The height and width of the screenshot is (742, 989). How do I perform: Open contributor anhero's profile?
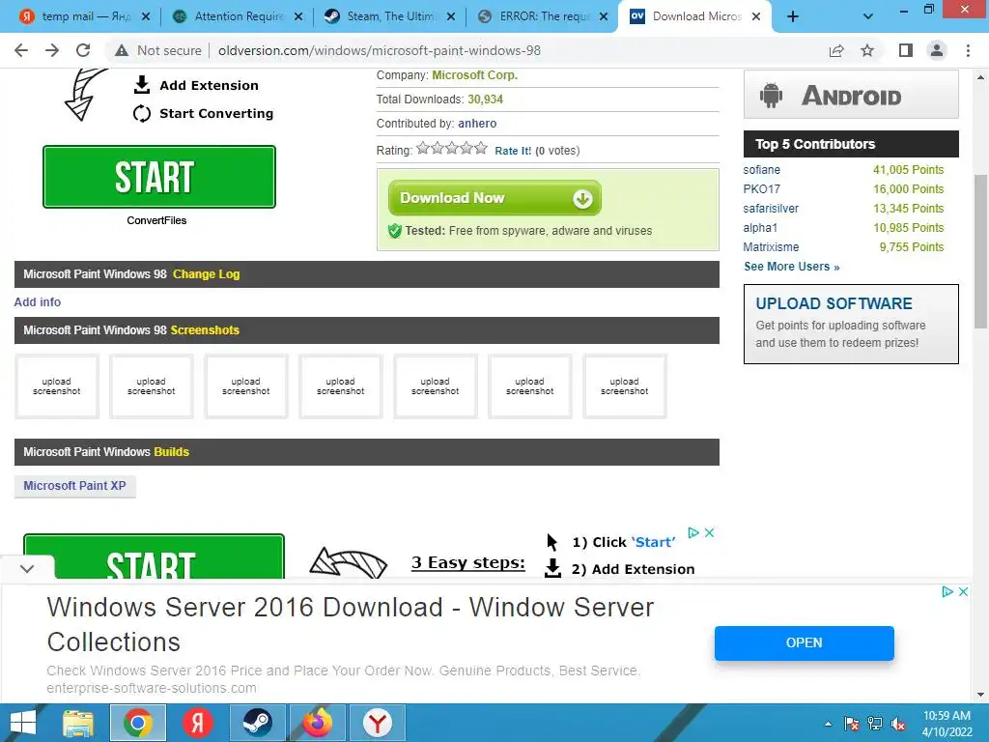coord(477,124)
